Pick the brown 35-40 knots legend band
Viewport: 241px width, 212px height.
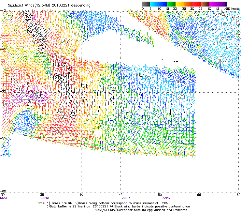pyautogui.click(x=205, y=4)
